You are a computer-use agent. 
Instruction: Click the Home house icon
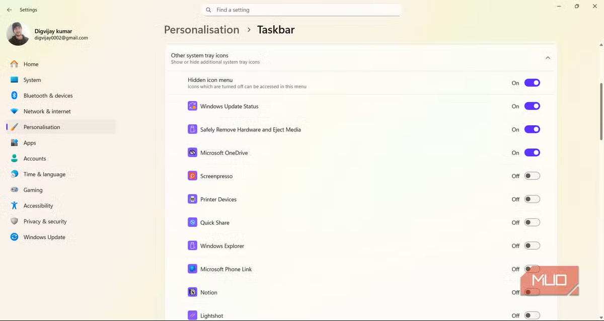(14, 64)
